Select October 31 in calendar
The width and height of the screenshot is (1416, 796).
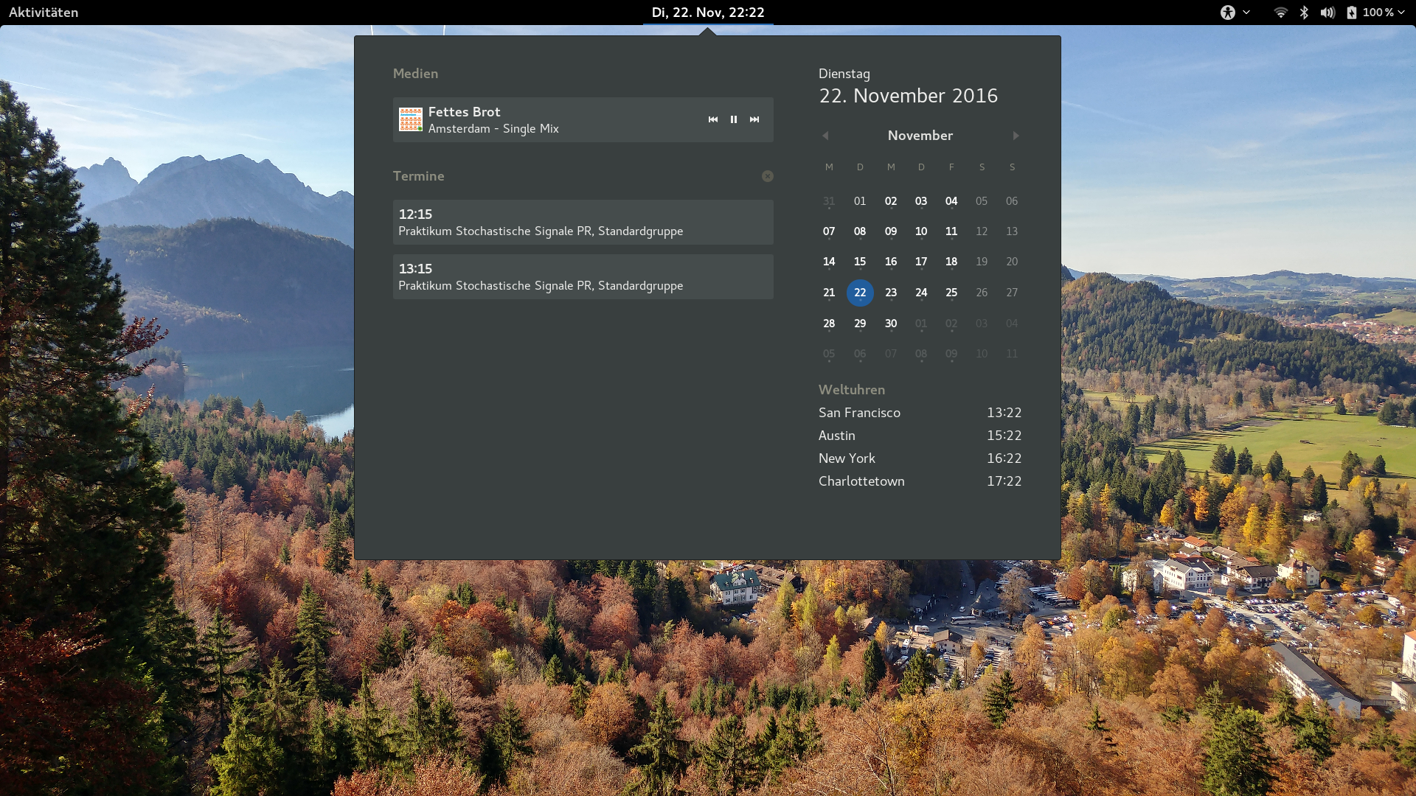coord(829,201)
